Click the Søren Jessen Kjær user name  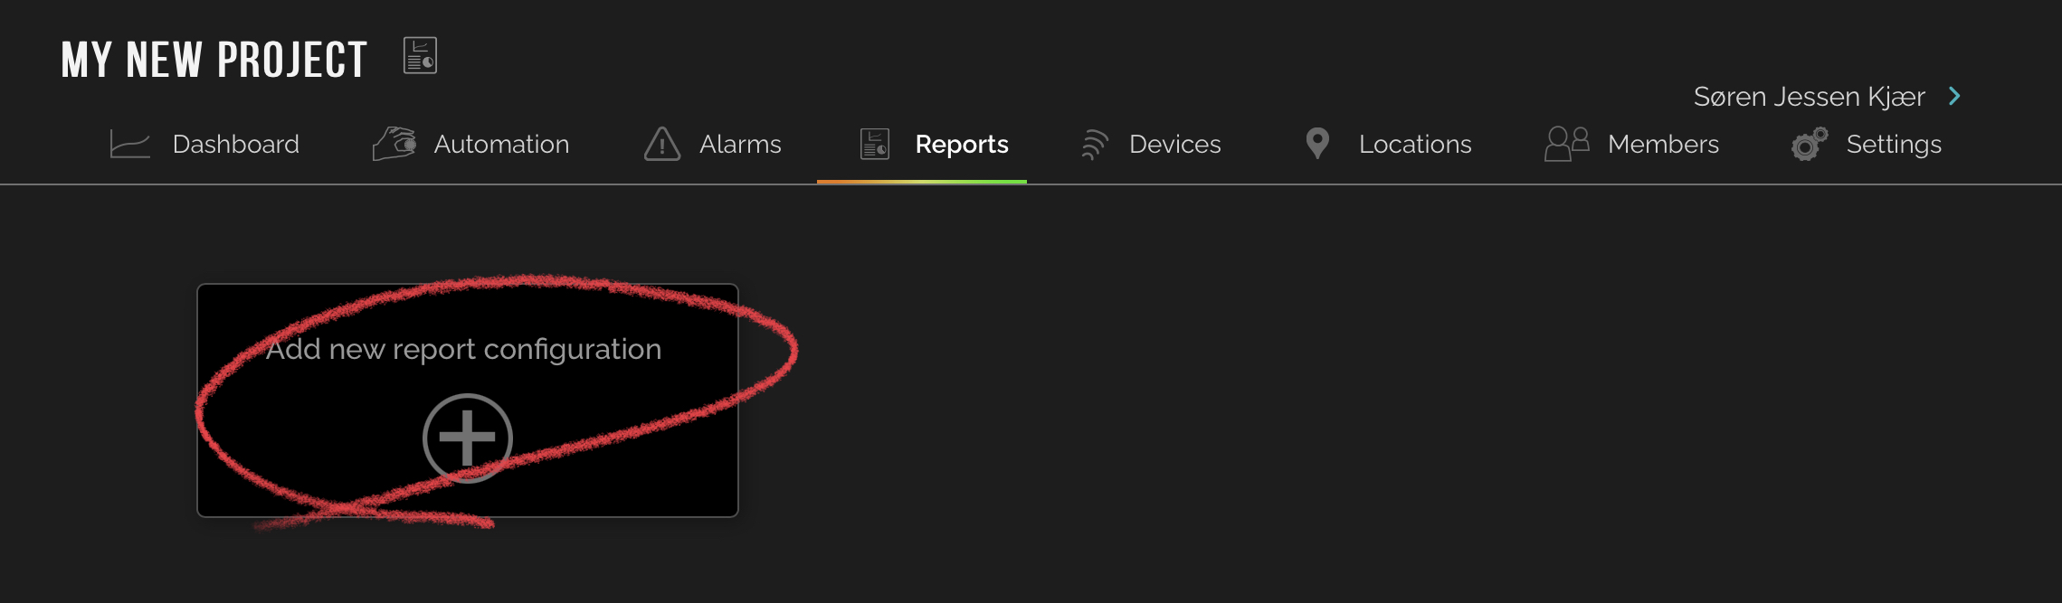[1809, 97]
